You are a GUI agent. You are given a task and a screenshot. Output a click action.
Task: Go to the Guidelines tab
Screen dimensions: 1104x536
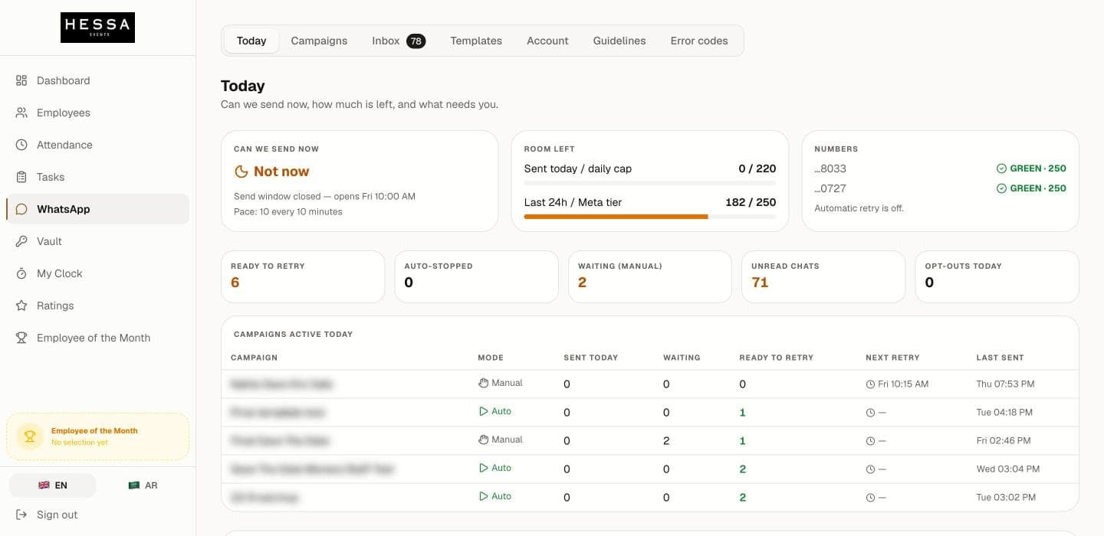(x=619, y=41)
